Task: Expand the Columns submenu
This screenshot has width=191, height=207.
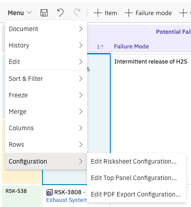Action: [46, 128]
